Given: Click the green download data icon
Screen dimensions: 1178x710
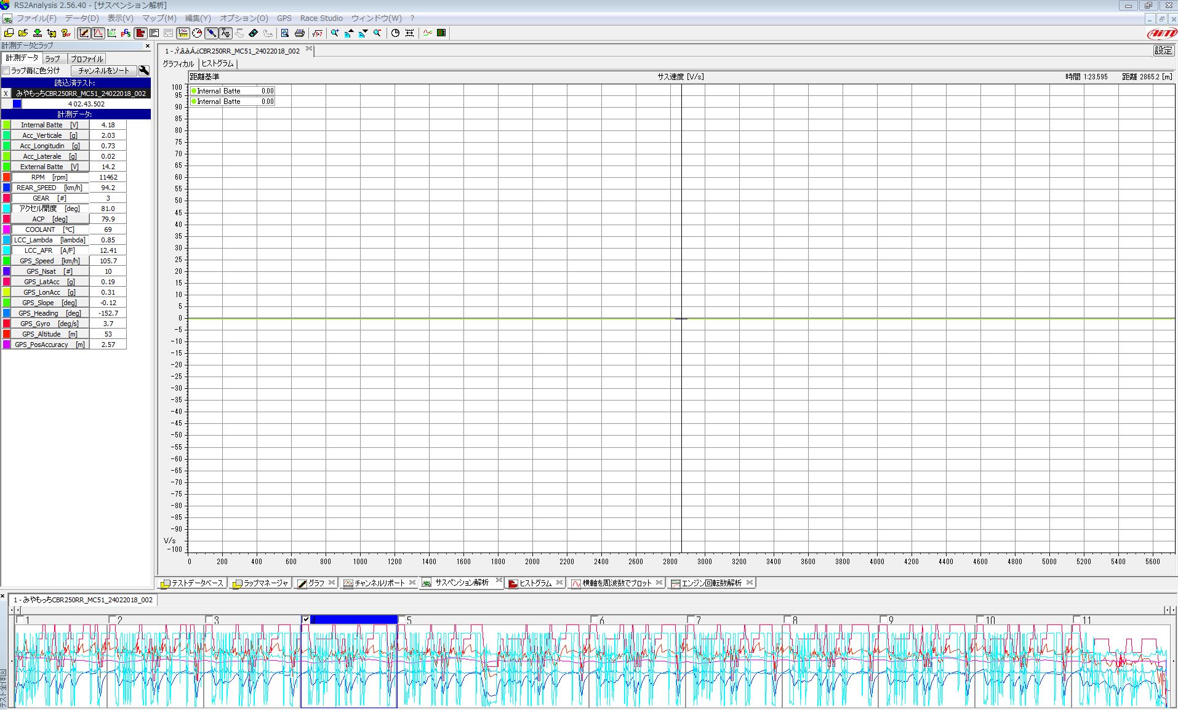Looking at the screenshot, I should tap(38, 33).
